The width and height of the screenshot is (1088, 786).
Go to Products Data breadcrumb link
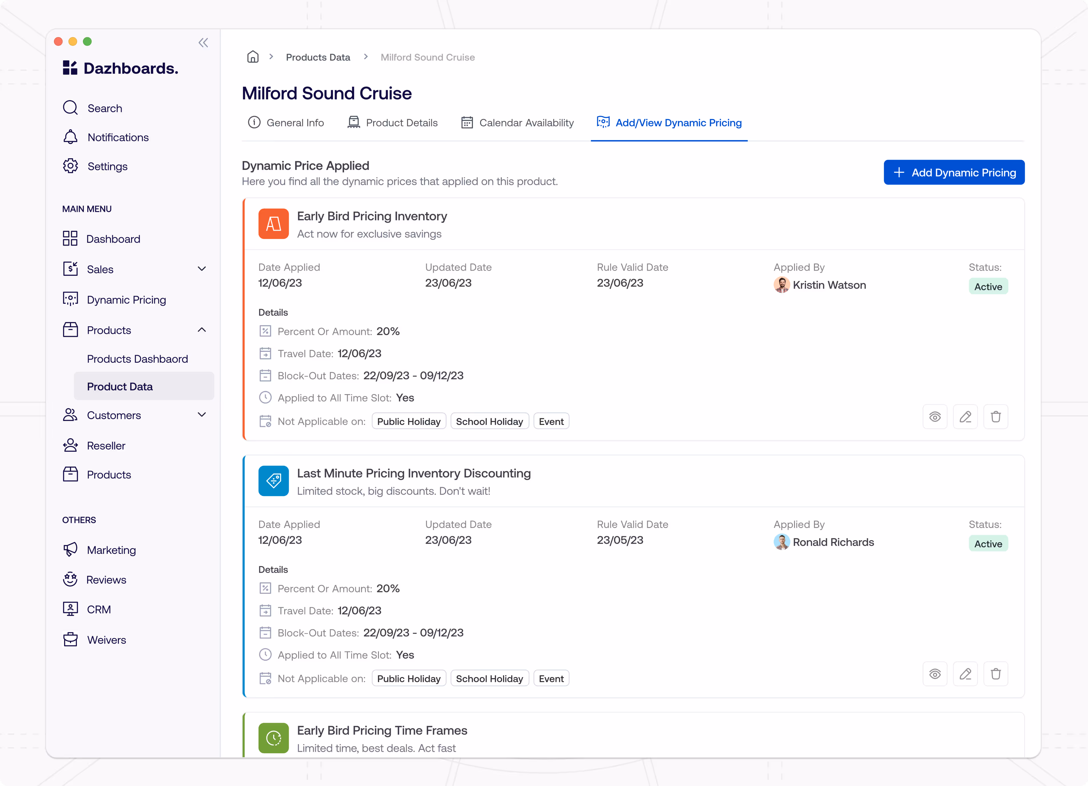tap(318, 57)
